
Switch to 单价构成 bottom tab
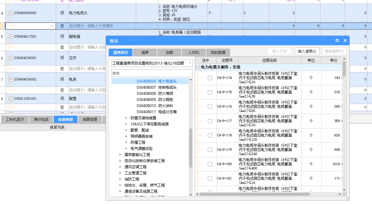click(41, 119)
